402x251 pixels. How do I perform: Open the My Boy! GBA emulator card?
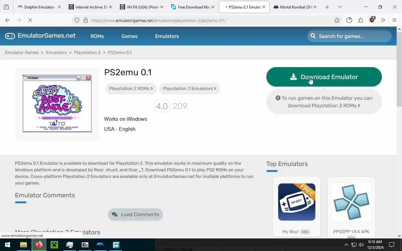[x=296, y=207]
